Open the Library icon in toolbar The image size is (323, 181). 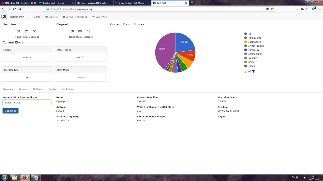(302, 9)
